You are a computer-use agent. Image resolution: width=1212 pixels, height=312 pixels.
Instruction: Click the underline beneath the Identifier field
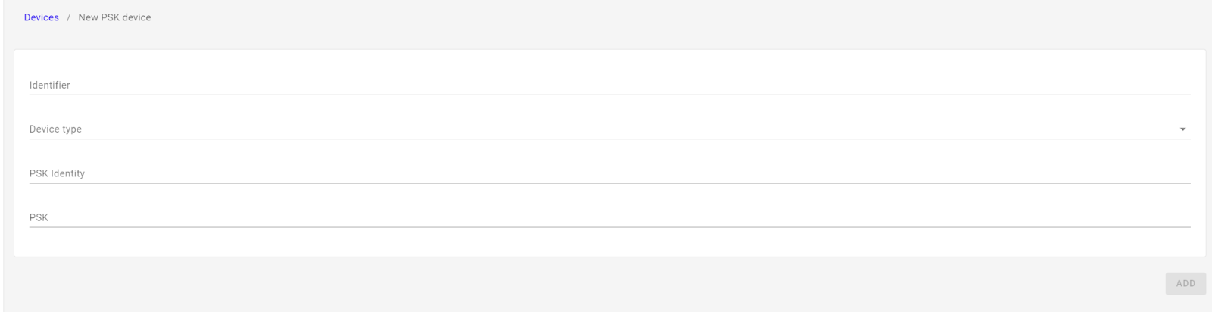(610, 95)
